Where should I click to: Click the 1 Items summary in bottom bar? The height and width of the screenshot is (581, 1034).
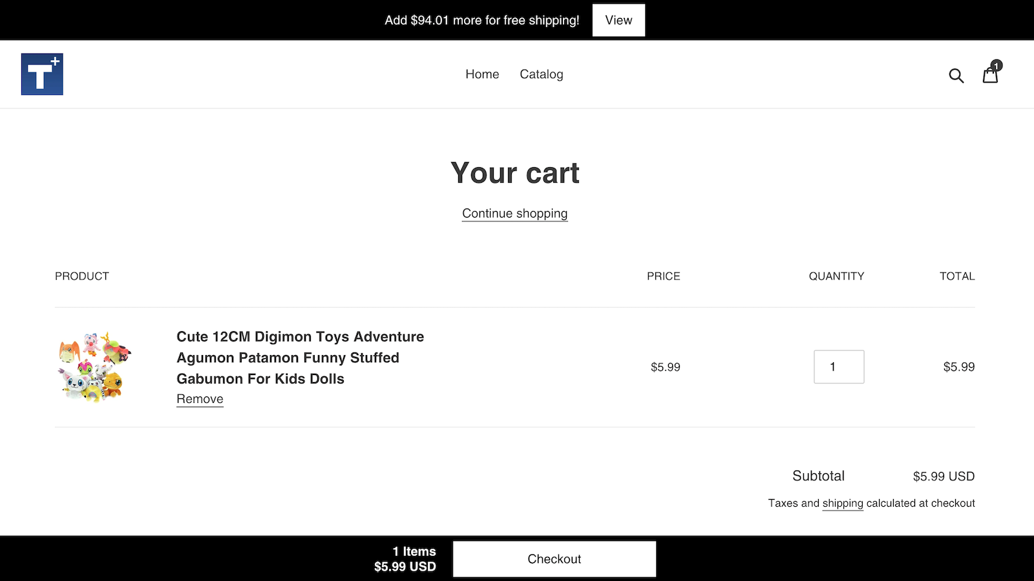[x=414, y=551]
